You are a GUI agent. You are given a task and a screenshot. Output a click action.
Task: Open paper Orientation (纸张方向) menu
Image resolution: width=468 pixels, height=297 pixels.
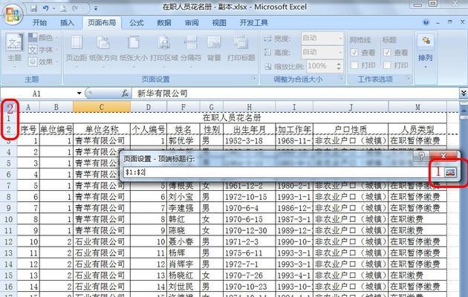point(103,50)
